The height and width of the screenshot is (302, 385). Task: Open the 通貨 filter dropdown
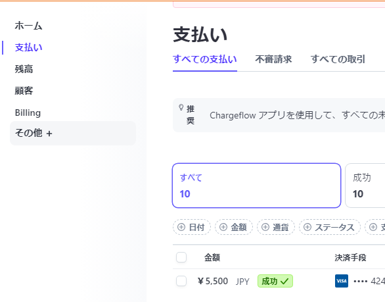pos(275,227)
